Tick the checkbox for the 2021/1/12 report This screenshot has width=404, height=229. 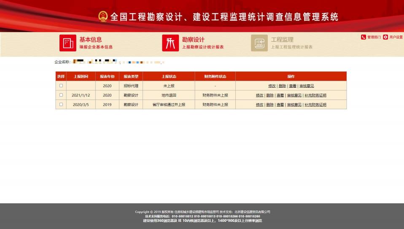61,95
